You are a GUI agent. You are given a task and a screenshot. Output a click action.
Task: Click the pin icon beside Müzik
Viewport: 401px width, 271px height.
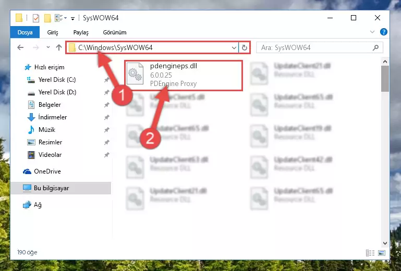click(x=107, y=130)
